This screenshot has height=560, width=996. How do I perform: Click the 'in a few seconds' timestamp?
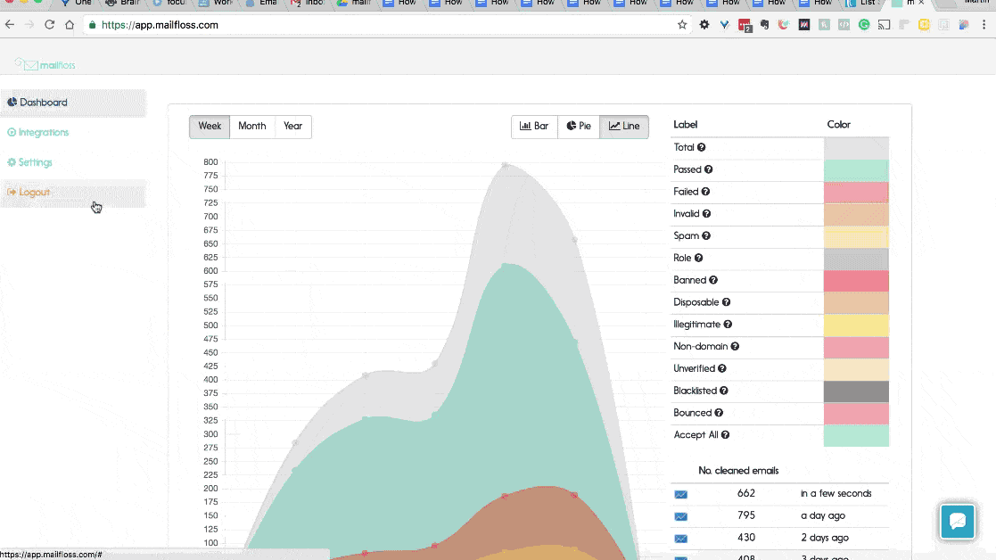pyautogui.click(x=835, y=493)
